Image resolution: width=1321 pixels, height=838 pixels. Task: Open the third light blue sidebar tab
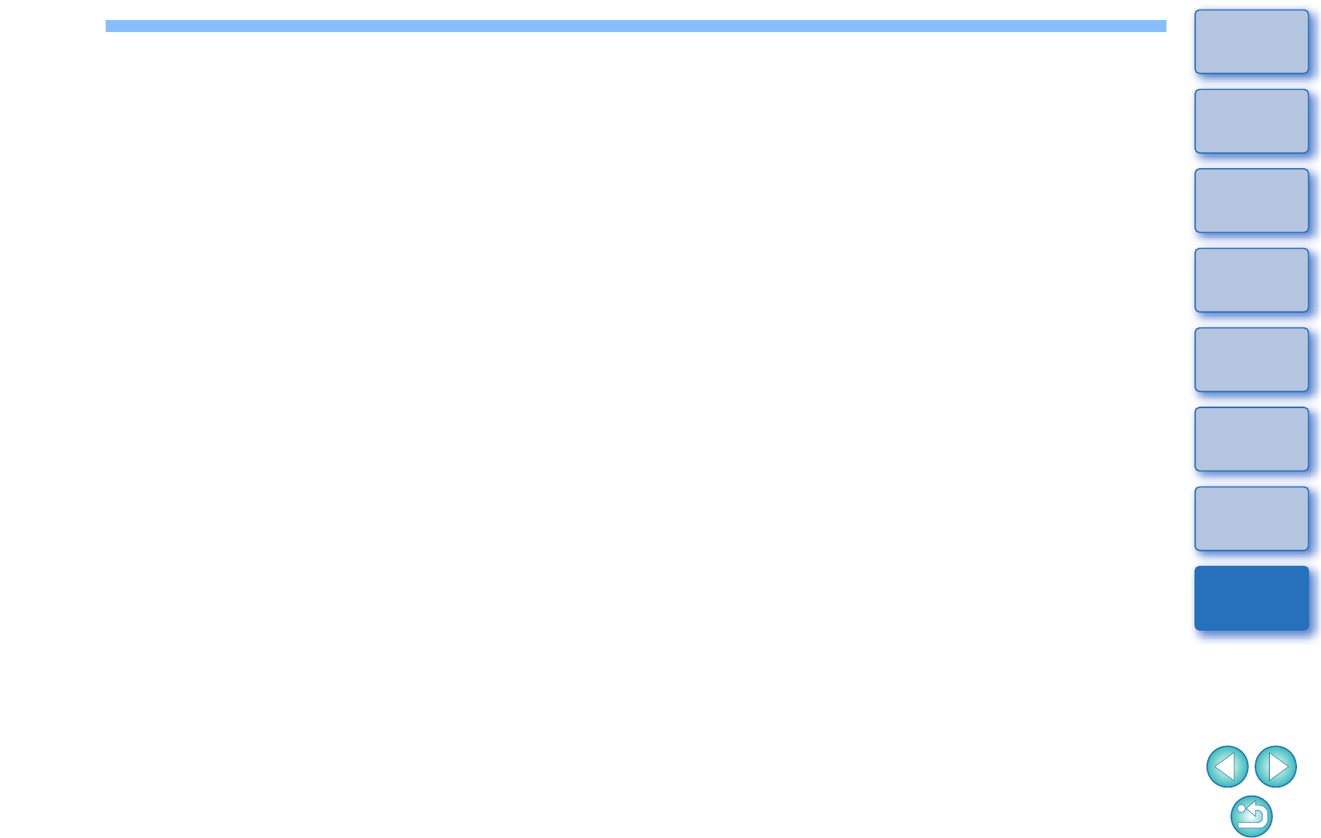(x=1251, y=200)
